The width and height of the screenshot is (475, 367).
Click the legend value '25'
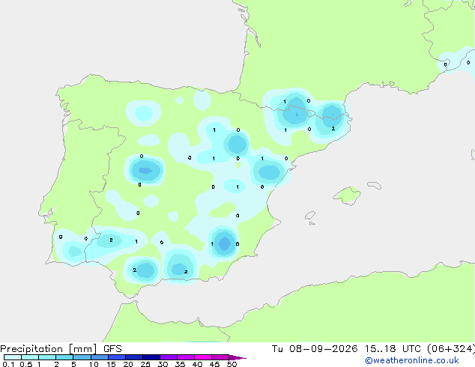tap(145, 364)
